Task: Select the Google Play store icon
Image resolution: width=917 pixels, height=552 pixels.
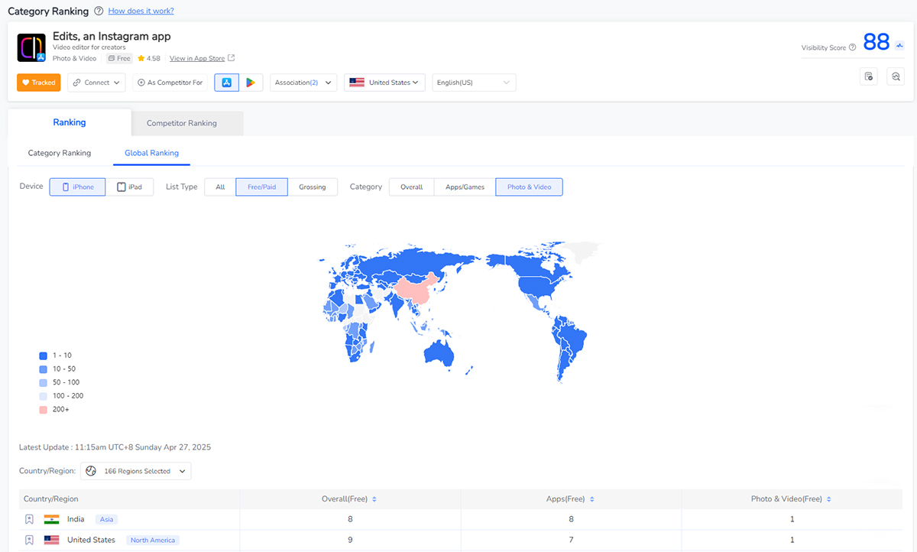Action: tap(251, 83)
